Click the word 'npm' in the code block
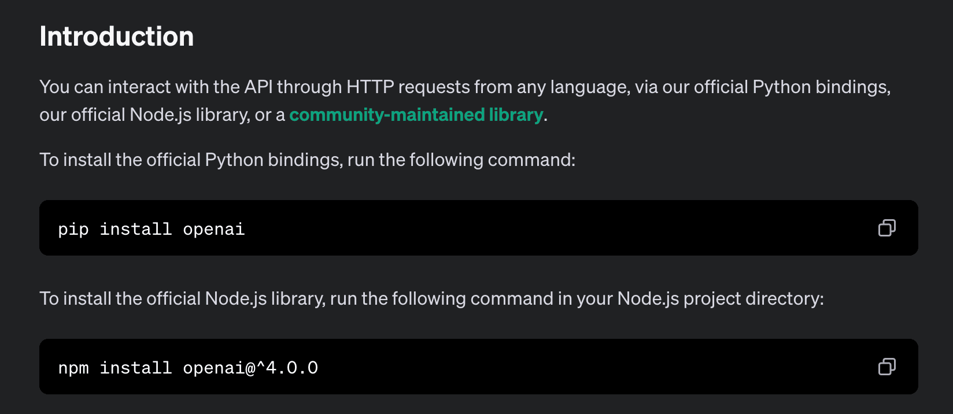 (73, 368)
